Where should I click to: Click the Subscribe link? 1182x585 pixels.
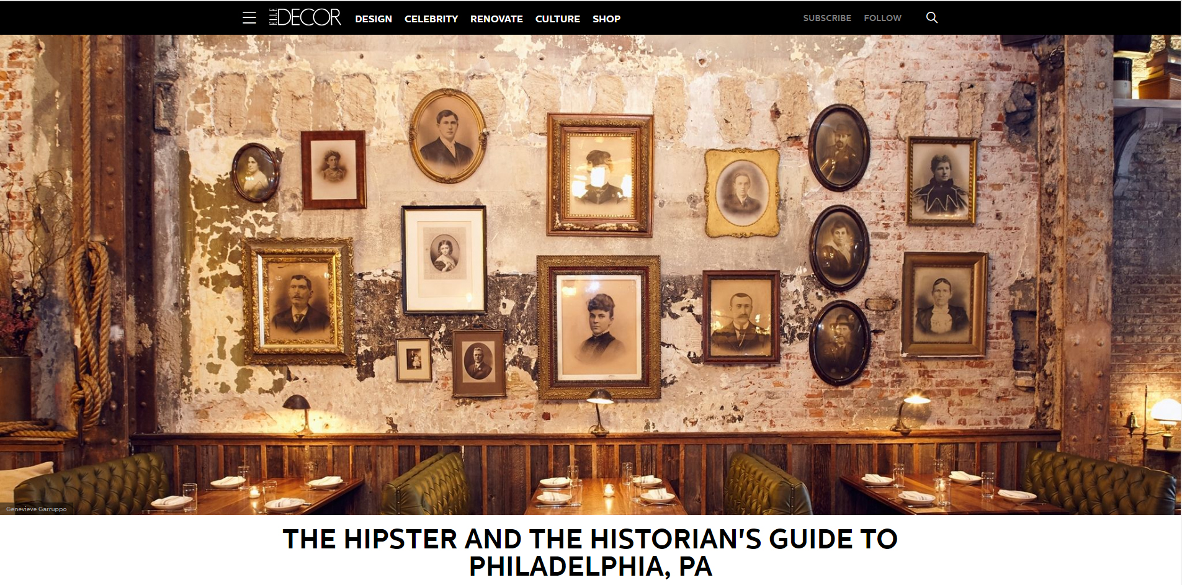[827, 18]
